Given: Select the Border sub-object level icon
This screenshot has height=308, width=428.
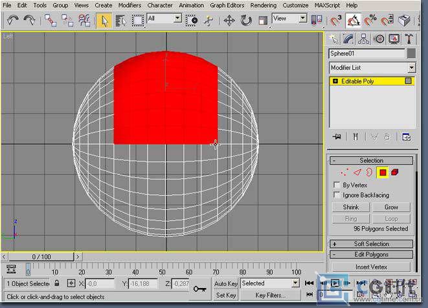Looking at the screenshot, I should 369,172.
